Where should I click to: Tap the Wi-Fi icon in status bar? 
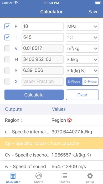16,3
